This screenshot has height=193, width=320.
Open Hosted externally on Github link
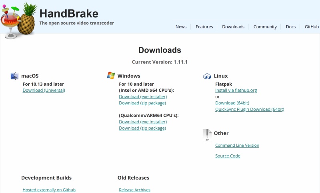click(x=49, y=190)
